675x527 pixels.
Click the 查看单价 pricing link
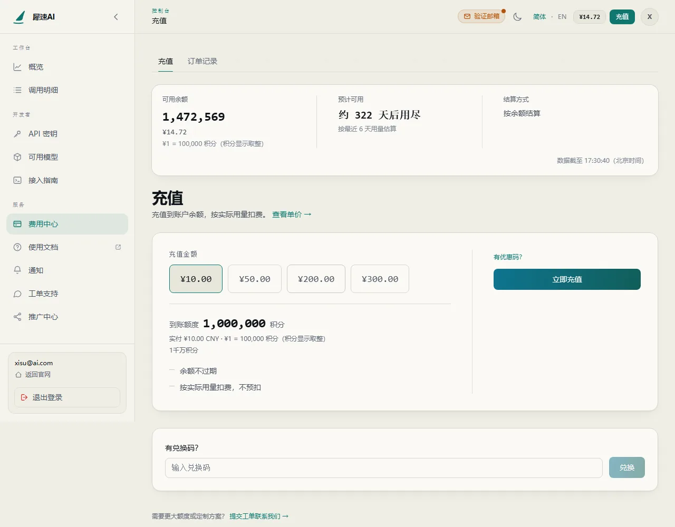tap(292, 214)
